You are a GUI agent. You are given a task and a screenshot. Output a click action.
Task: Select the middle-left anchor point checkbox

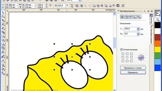click(x=123, y=57)
